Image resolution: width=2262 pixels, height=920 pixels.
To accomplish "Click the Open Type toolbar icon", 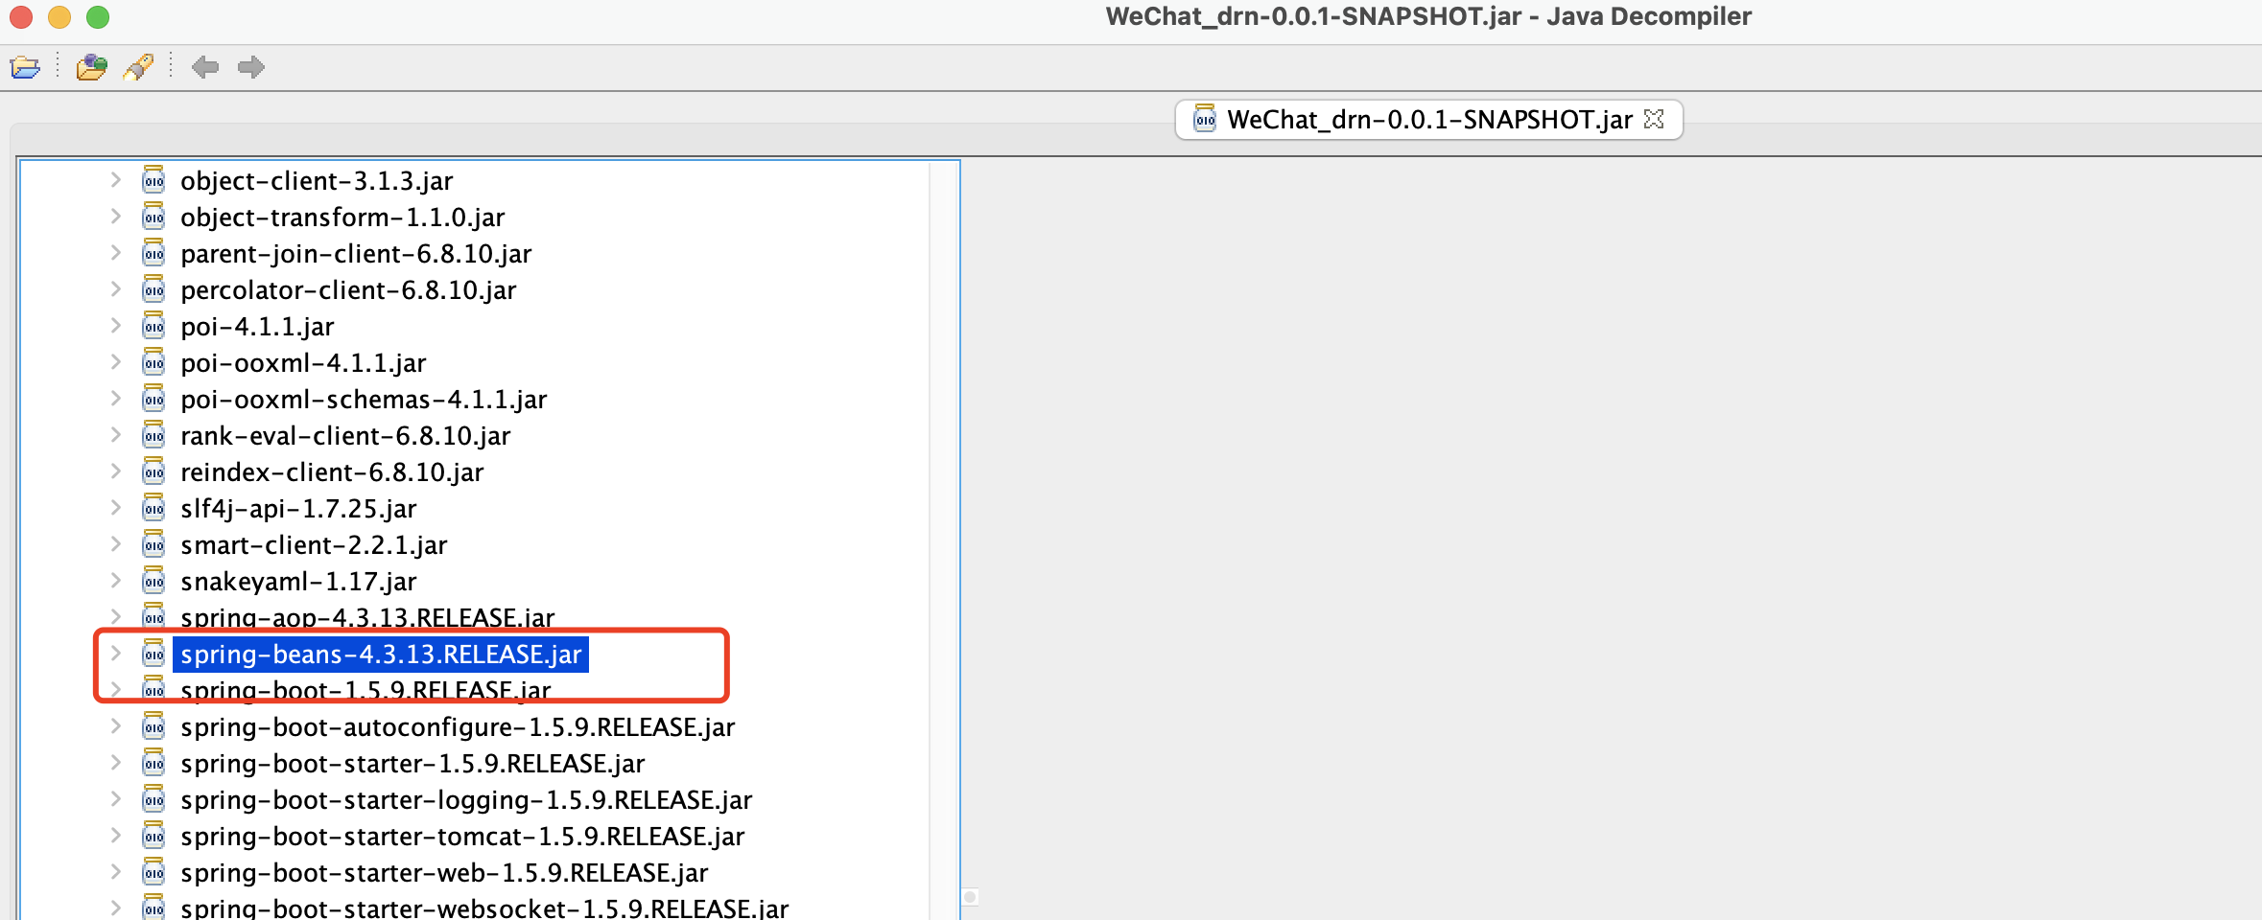I will tap(91, 67).
